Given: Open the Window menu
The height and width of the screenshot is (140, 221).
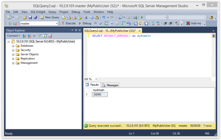Looking at the screenshot, I should (x=99, y=12).
